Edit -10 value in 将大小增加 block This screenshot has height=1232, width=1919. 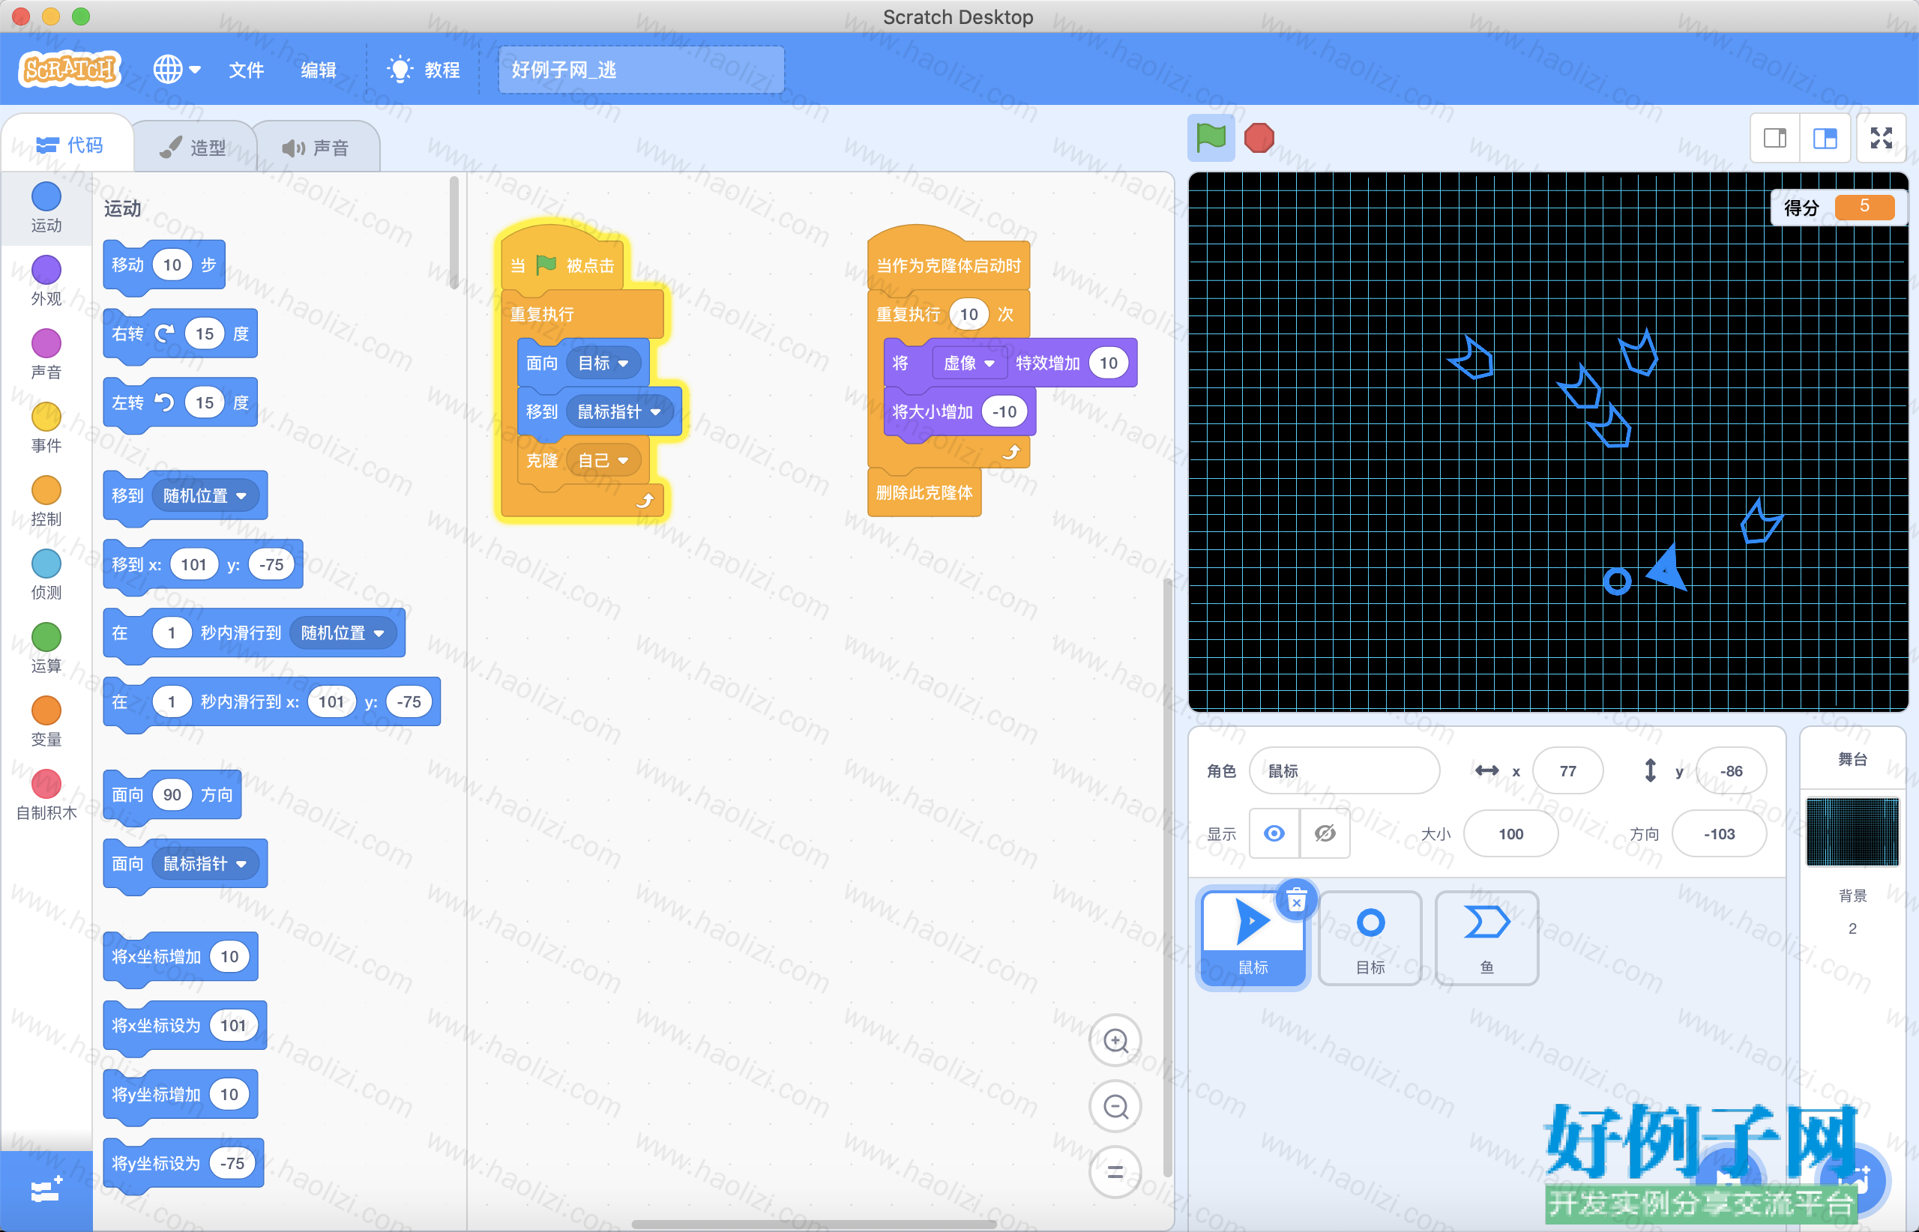tap(1004, 412)
